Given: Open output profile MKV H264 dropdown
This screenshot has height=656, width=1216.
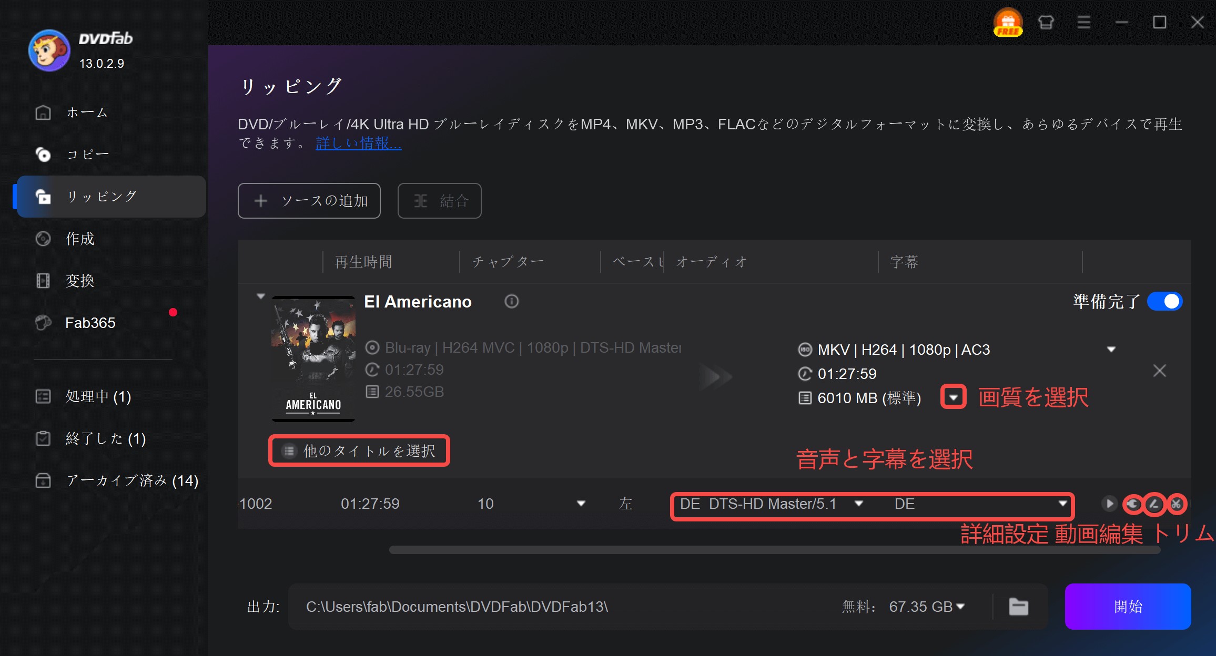Looking at the screenshot, I should pos(1111,349).
